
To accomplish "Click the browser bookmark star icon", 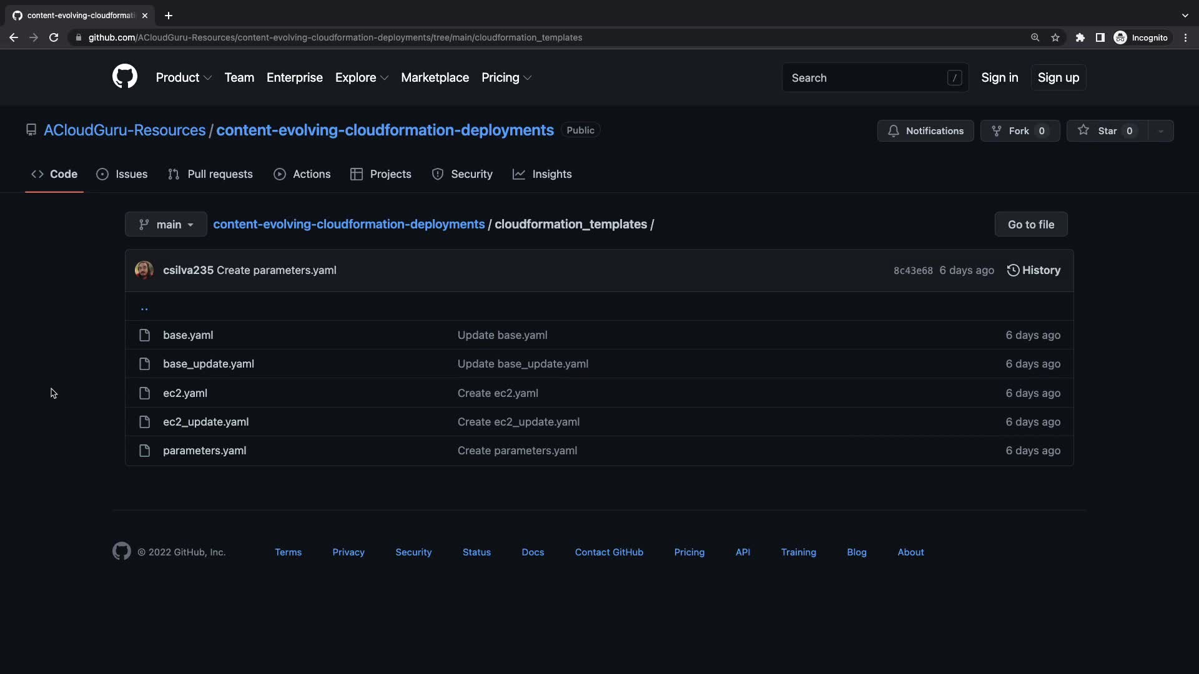I will [x=1055, y=37].
